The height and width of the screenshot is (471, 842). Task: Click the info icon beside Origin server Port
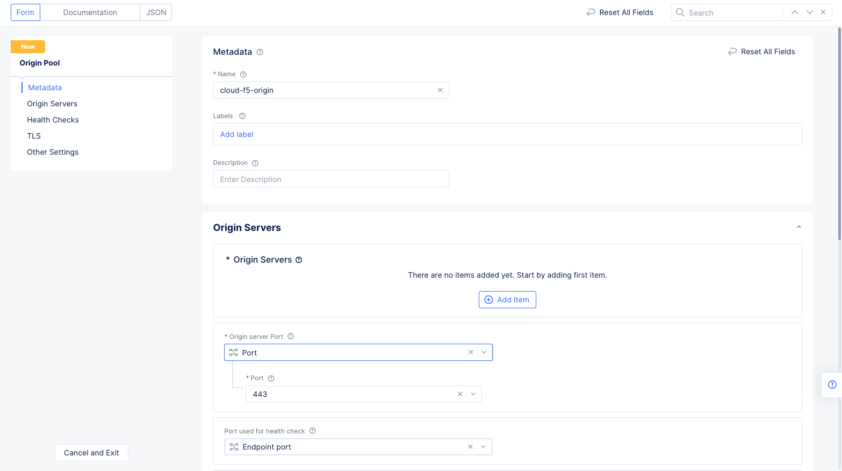291,337
